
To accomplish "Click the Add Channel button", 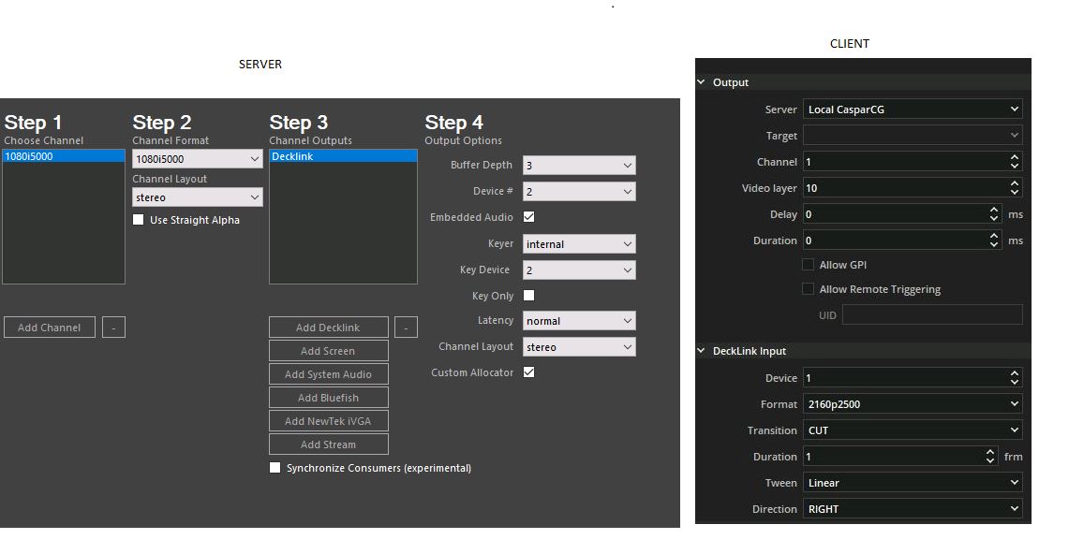I will (x=49, y=328).
